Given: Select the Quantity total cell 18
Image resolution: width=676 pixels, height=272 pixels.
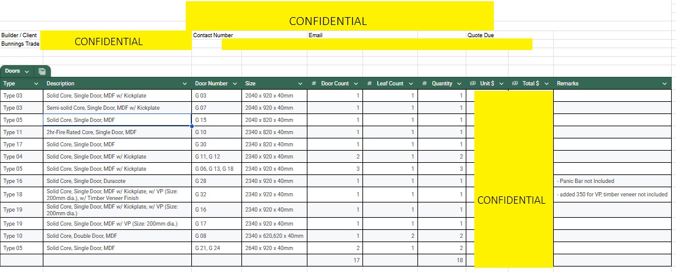Looking at the screenshot, I should click(x=442, y=260).
